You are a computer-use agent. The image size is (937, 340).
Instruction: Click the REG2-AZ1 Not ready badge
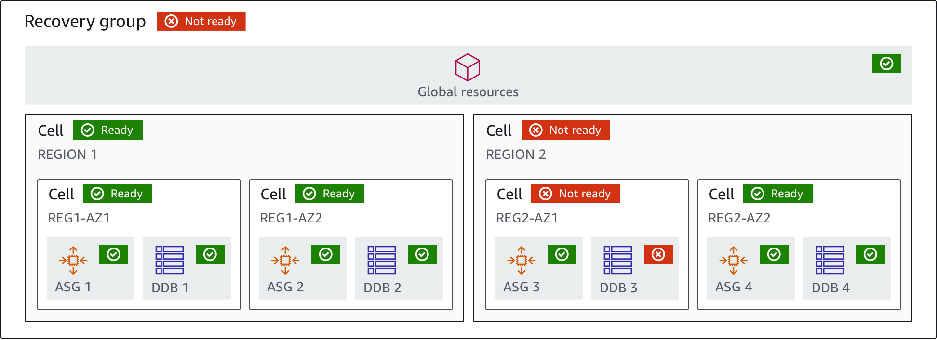(x=575, y=194)
